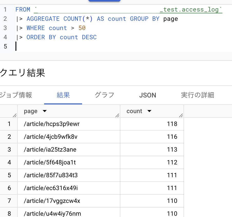Click the /article/17vggzcw4x page cell
The image size is (232, 217).
(x=52, y=201)
